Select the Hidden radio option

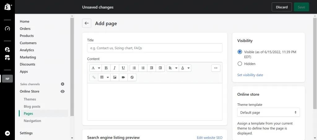[240, 64]
